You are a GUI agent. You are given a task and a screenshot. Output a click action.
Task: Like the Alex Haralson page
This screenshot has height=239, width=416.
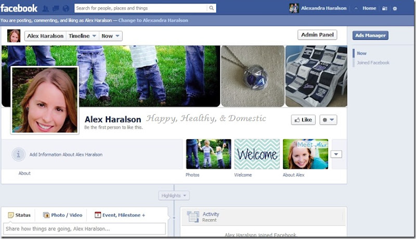pos(303,120)
